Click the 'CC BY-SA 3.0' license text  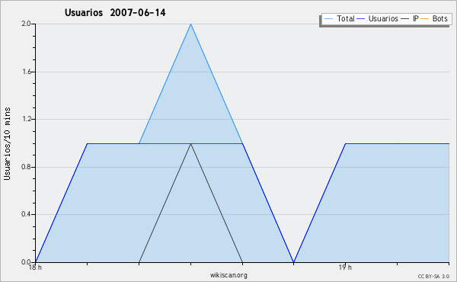tap(433, 276)
